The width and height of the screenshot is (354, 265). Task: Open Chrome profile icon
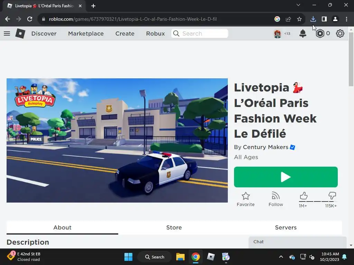(x=335, y=19)
